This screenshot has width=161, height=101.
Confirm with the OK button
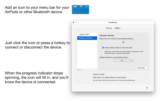[x=147, y=88]
